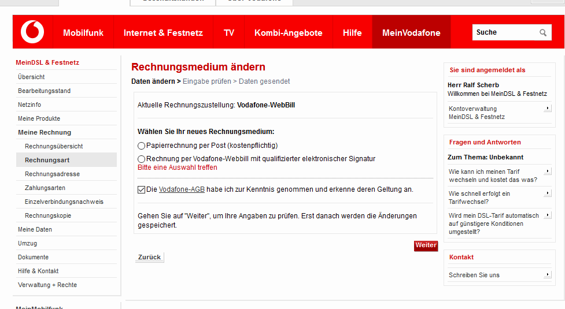This screenshot has height=309, width=565.
Task: Click the Weiter button
Action: tap(426, 245)
